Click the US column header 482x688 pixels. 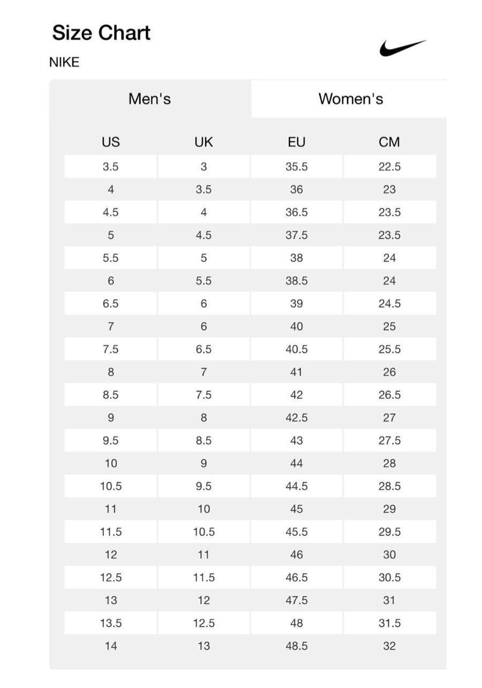(x=111, y=142)
